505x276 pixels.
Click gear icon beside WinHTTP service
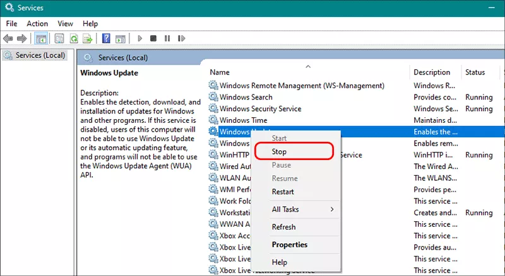[x=213, y=155]
